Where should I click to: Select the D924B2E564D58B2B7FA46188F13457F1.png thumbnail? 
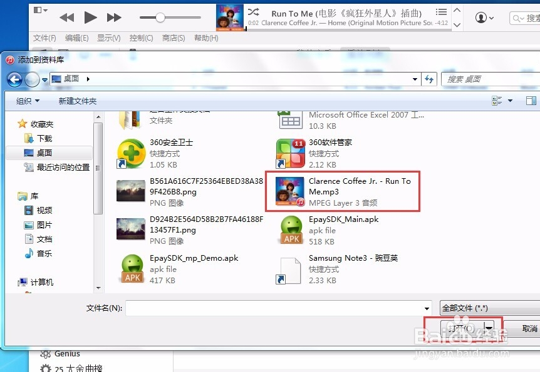pos(131,229)
